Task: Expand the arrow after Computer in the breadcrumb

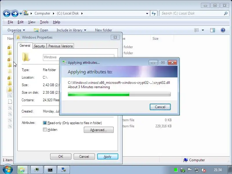Action: tap(54, 13)
